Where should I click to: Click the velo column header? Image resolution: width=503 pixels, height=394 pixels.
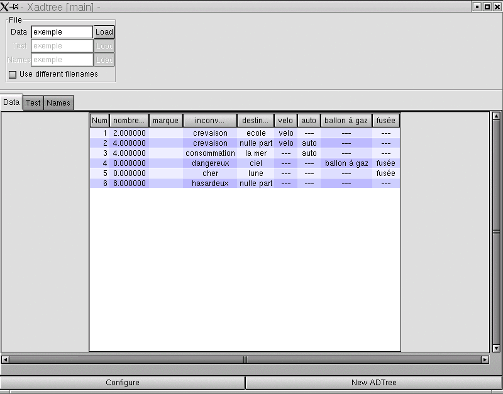pyautogui.click(x=285, y=121)
